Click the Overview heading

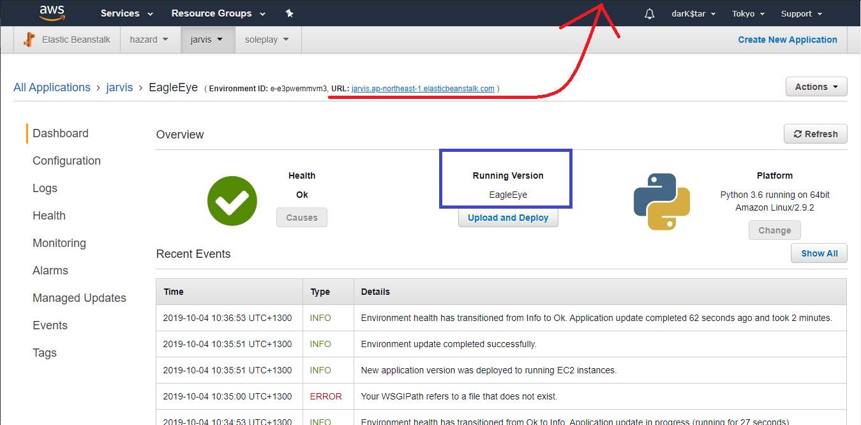coord(180,135)
